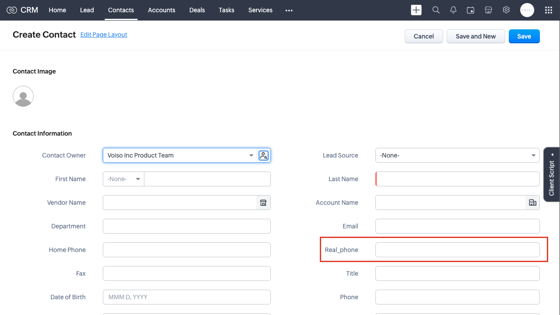The height and width of the screenshot is (315, 560).
Task: Expand the Contact Owner dropdown arrow
Action: coord(251,155)
